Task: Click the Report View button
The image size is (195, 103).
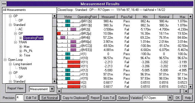Action: pyautogui.click(x=16, y=88)
